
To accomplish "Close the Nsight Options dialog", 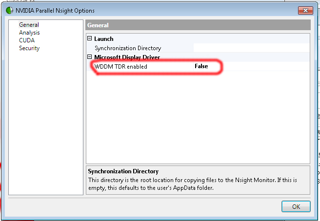I will point(304,10).
